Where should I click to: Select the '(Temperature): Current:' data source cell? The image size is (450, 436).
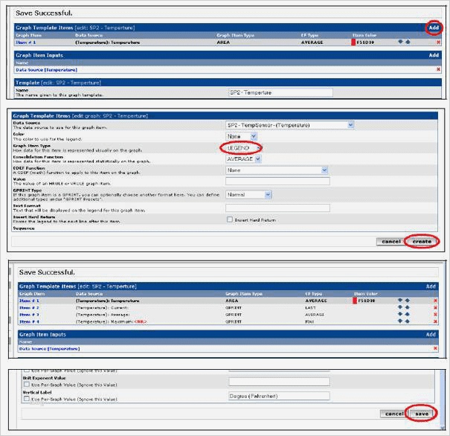click(x=102, y=308)
